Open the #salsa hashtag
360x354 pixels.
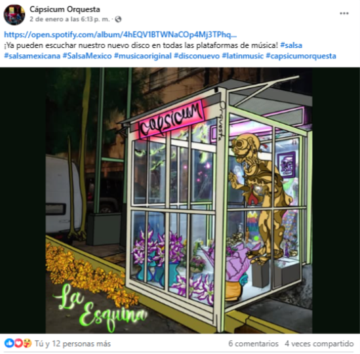(291, 45)
